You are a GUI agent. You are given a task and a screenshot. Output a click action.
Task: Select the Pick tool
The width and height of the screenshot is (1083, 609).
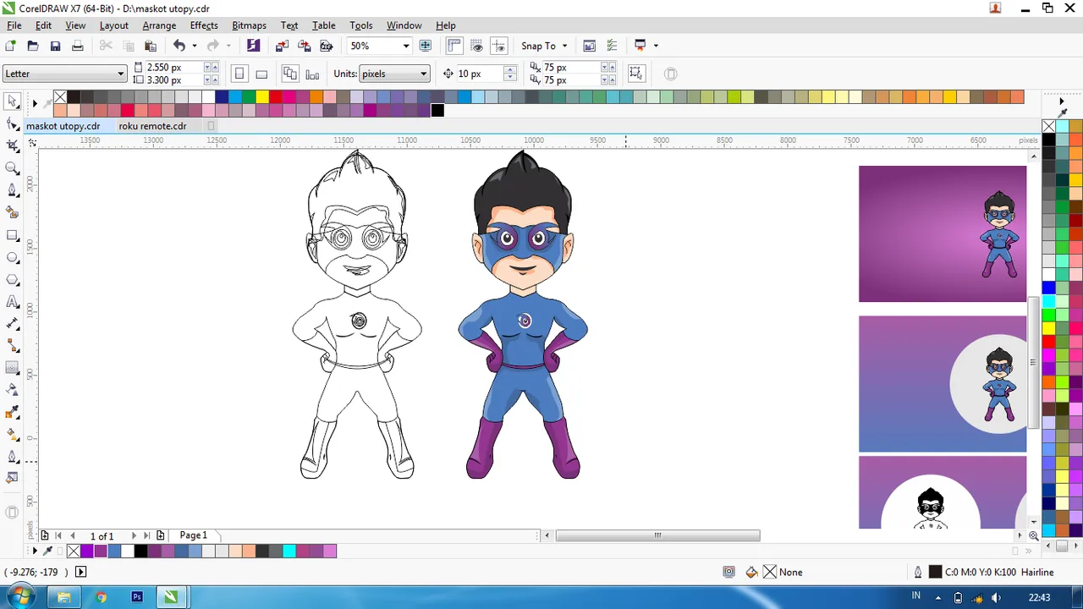(12, 102)
